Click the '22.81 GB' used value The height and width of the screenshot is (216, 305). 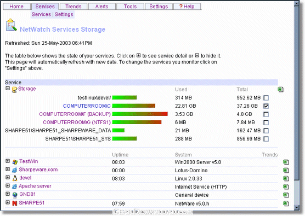click(185, 106)
